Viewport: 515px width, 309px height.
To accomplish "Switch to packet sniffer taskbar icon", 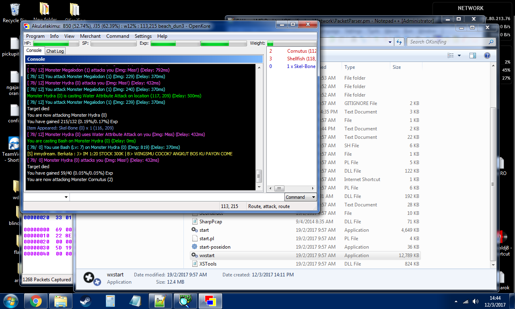I will (x=185, y=301).
